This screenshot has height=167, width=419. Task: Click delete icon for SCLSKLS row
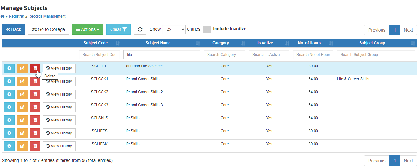click(35, 120)
